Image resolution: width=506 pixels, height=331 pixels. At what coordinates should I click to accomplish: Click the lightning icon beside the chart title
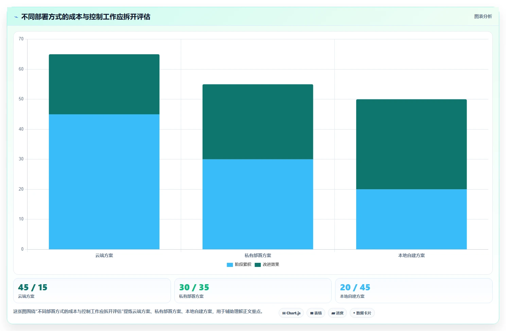pos(16,17)
